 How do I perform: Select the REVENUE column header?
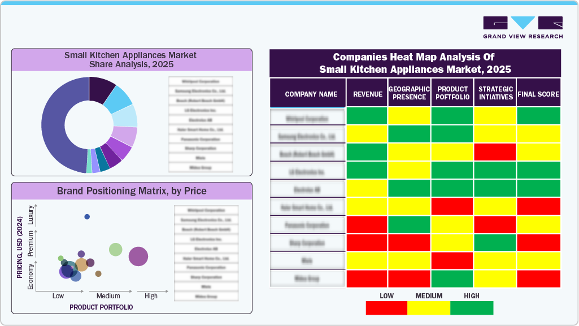coord(367,93)
